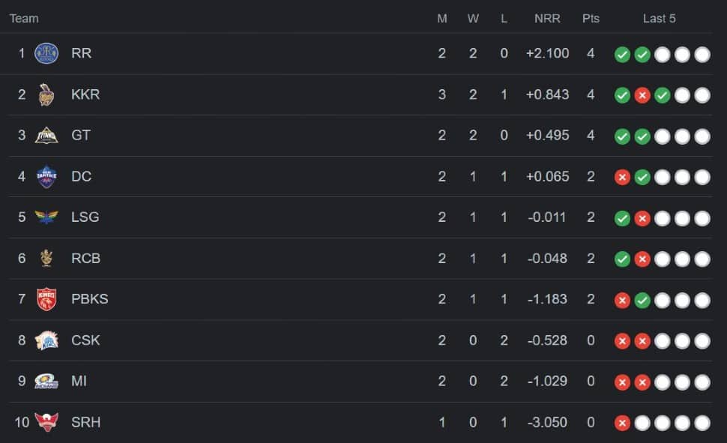Click the Team column header
The image size is (727, 443).
pyautogui.click(x=24, y=19)
